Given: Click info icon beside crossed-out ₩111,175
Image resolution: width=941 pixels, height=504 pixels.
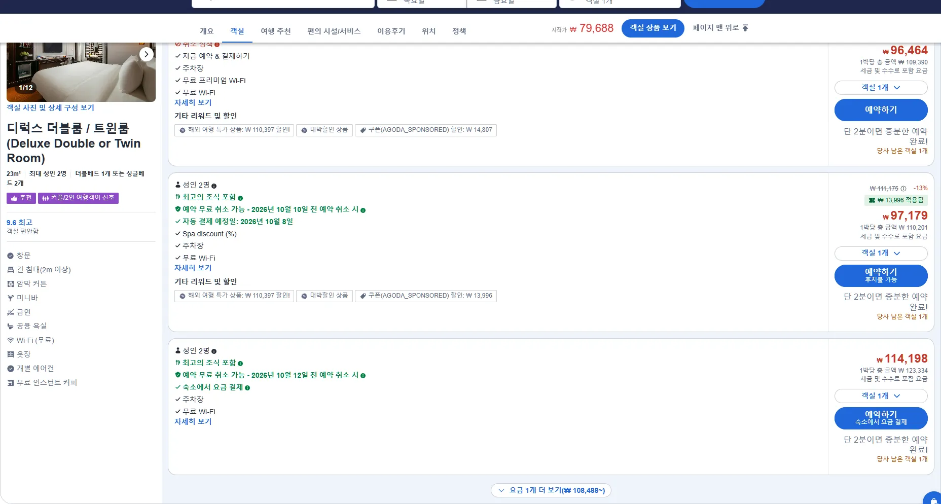Looking at the screenshot, I should (x=903, y=189).
